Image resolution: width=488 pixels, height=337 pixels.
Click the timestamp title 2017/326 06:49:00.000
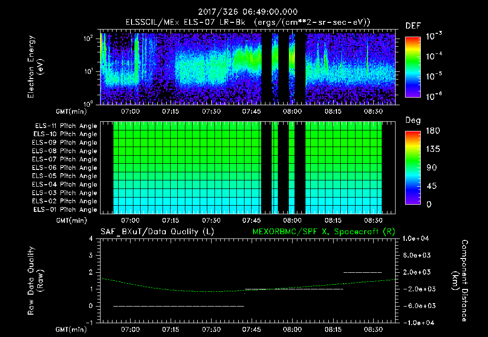248,12
